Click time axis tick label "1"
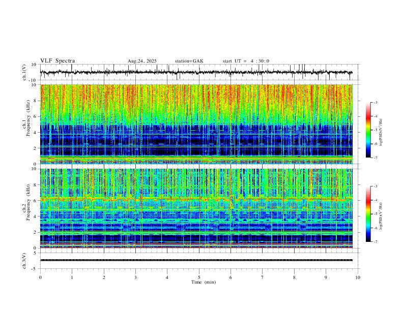The image size is (403, 311). click(x=72, y=277)
